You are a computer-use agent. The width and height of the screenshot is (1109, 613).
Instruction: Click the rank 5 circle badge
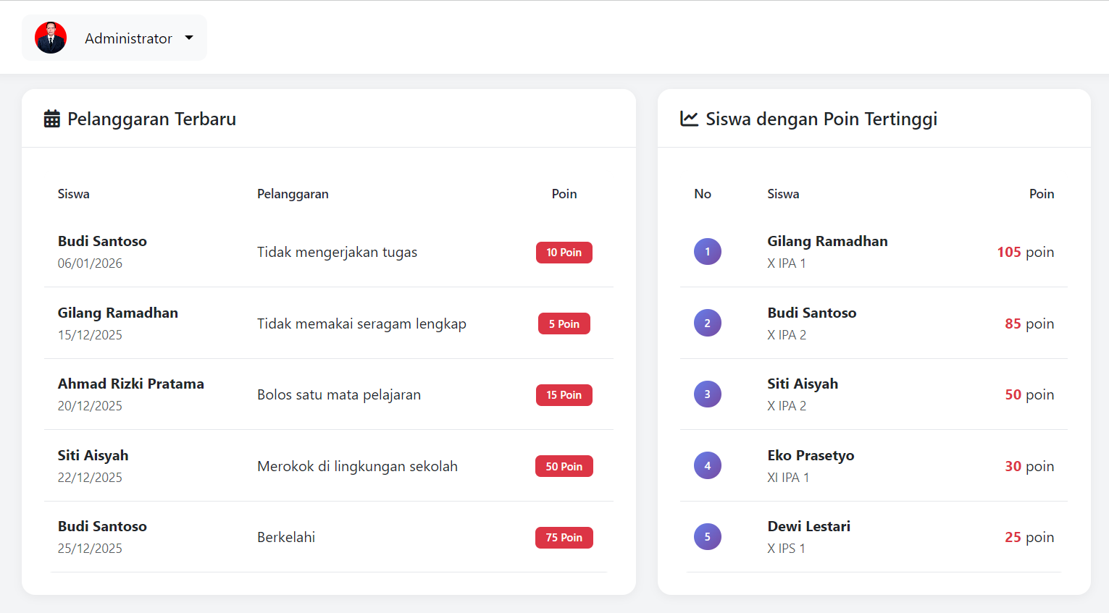[708, 537]
